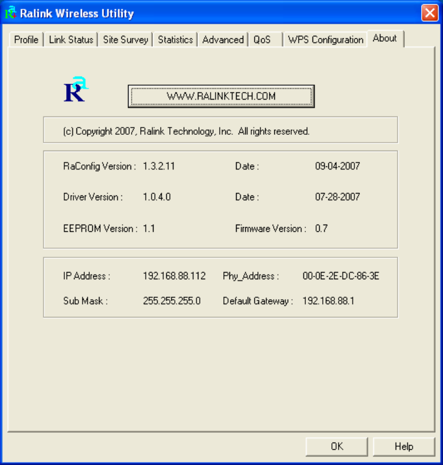The height and width of the screenshot is (465, 443).
Task: Click the EEPROM Version label
Action: coord(100,229)
